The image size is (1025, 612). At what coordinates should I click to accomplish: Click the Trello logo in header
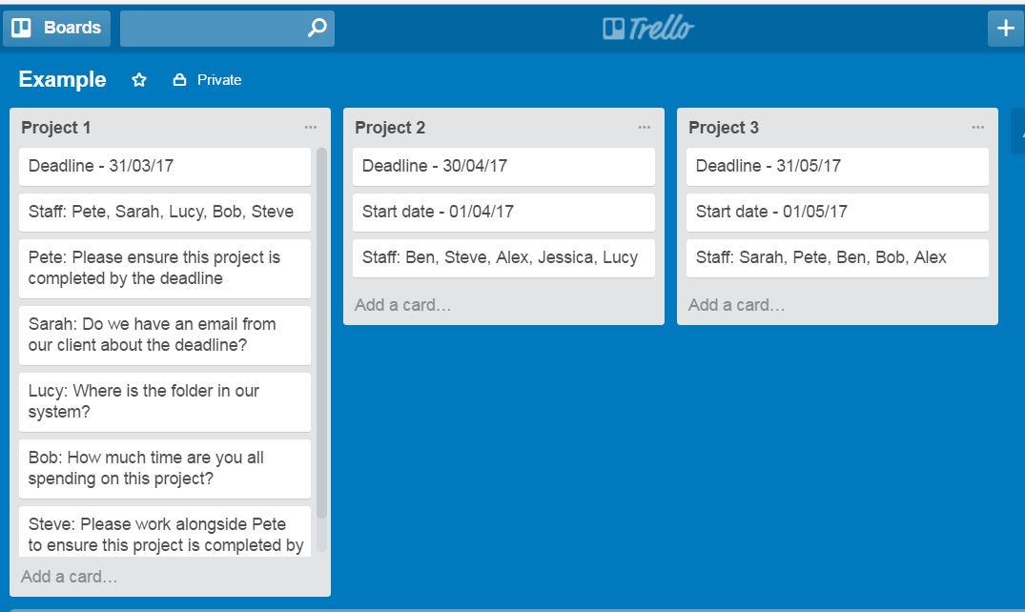(x=648, y=29)
